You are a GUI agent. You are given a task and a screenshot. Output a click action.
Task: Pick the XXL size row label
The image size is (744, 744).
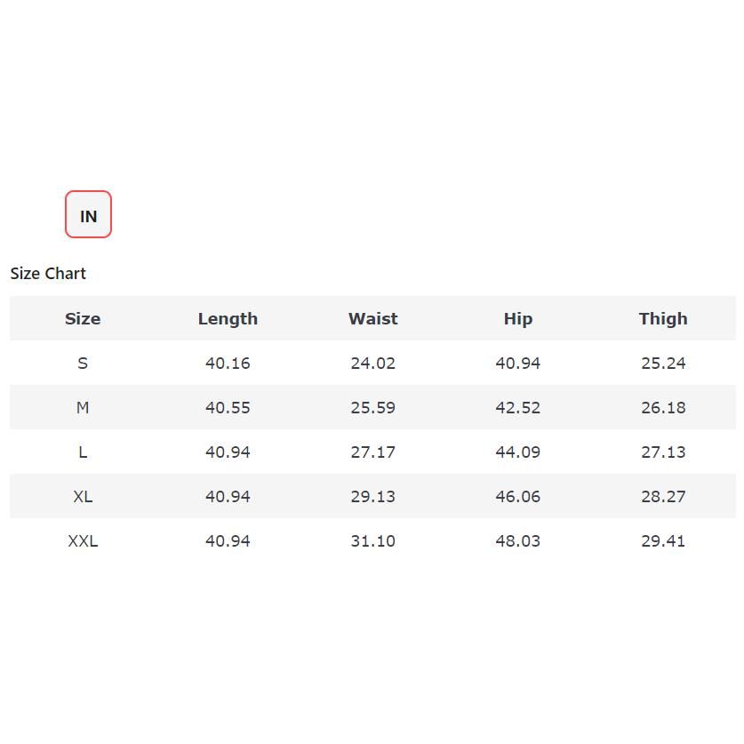pos(83,541)
